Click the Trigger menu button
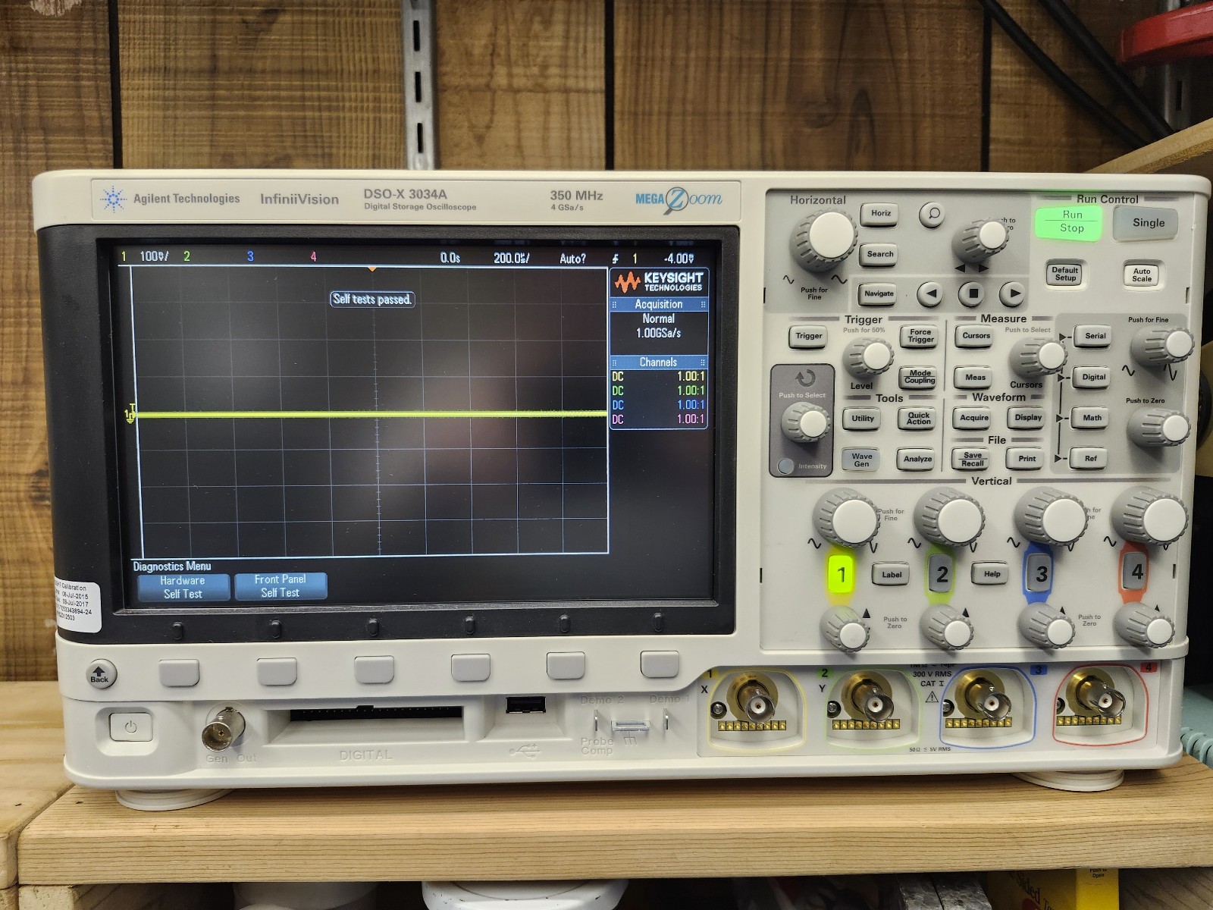This screenshot has width=1213, height=910. pos(808,336)
